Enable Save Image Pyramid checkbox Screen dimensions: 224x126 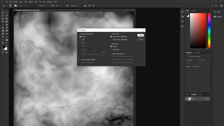(x=80, y=59)
